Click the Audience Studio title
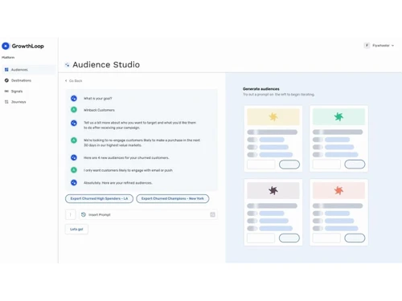 106,64
